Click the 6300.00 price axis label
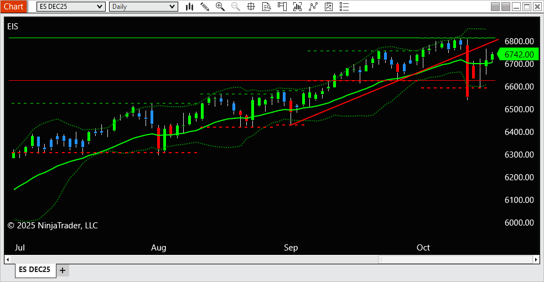The height and width of the screenshot is (282, 544). [x=519, y=154]
